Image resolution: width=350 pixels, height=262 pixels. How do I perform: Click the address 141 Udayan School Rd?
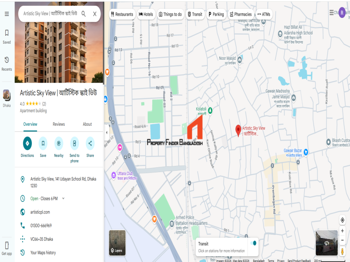coord(63,182)
